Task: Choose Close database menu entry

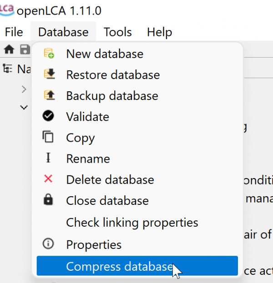Action: [137, 200]
